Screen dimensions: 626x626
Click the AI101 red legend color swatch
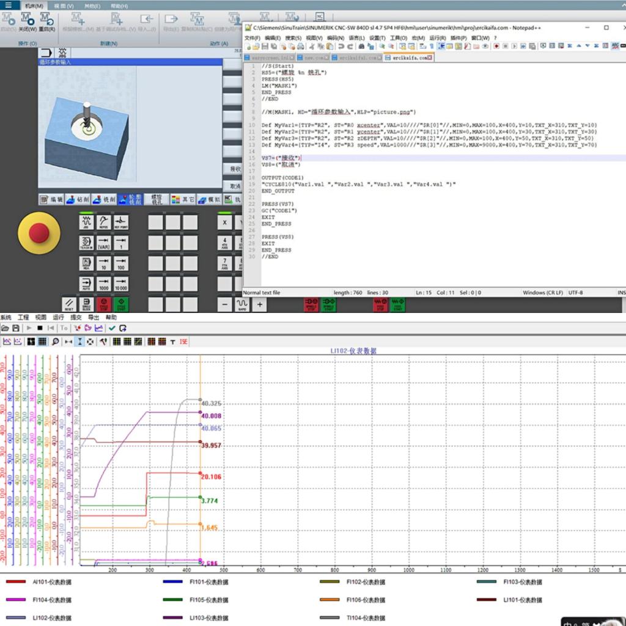point(16,583)
